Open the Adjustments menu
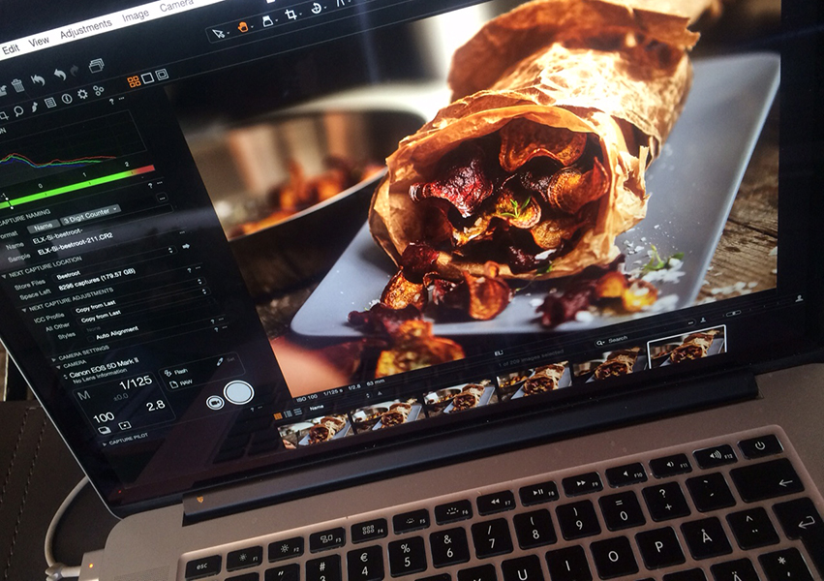Image resolution: width=824 pixels, height=581 pixels. tap(85, 28)
